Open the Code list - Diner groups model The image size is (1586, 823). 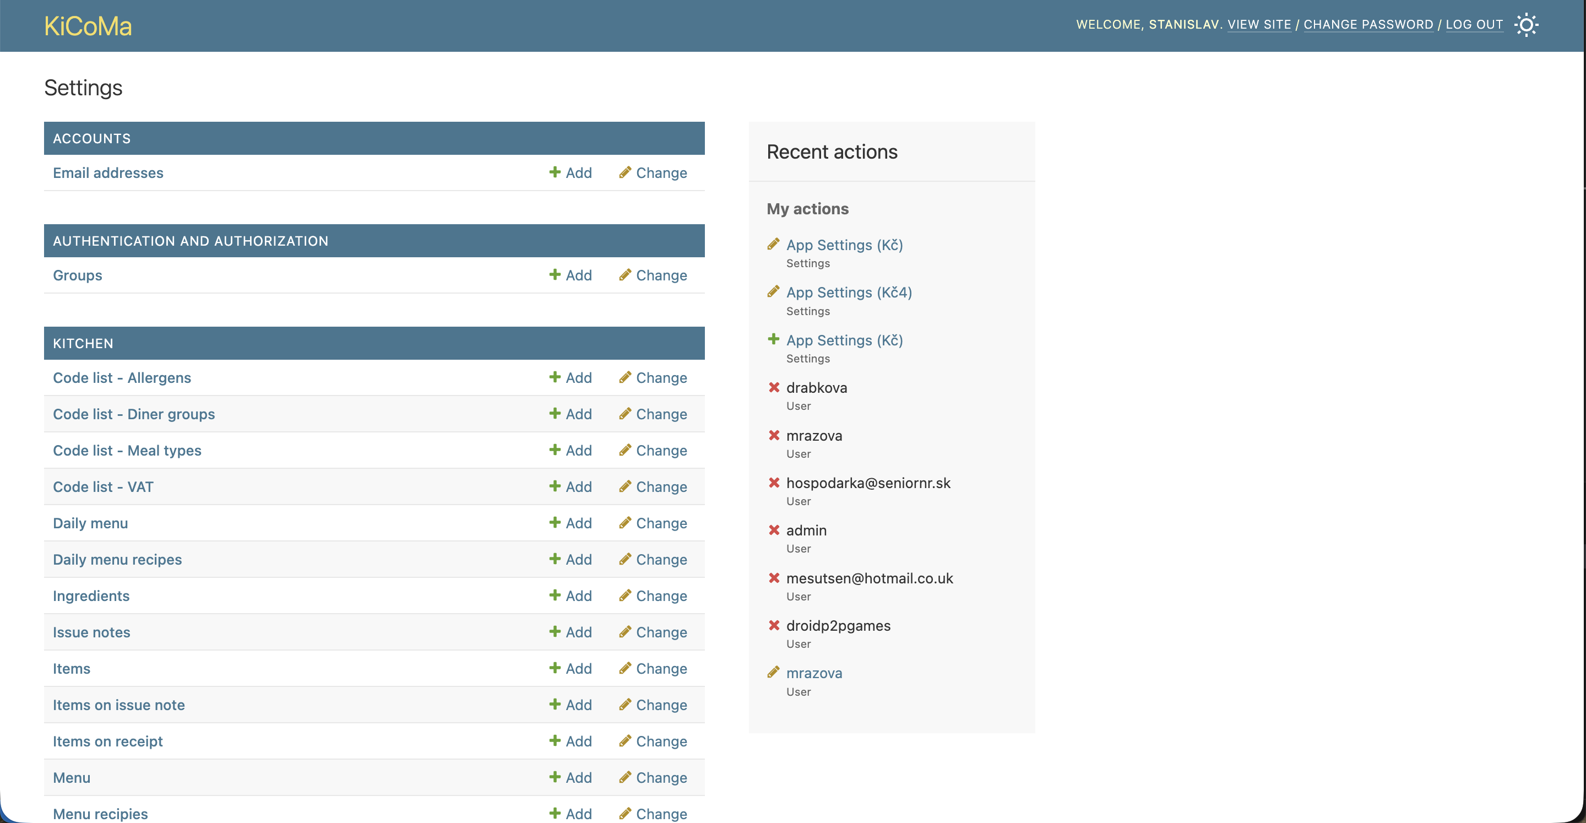click(x=134, y=414)
